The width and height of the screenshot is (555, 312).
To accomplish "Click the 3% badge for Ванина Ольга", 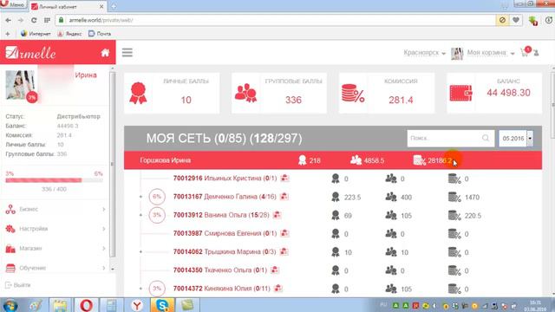I will click(x=157, y=215).
